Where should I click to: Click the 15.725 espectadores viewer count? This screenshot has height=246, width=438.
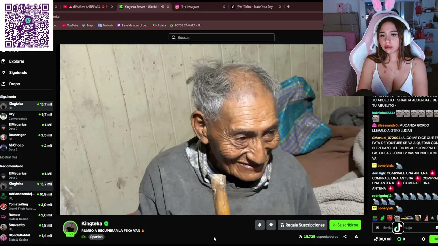click(319, 237)
